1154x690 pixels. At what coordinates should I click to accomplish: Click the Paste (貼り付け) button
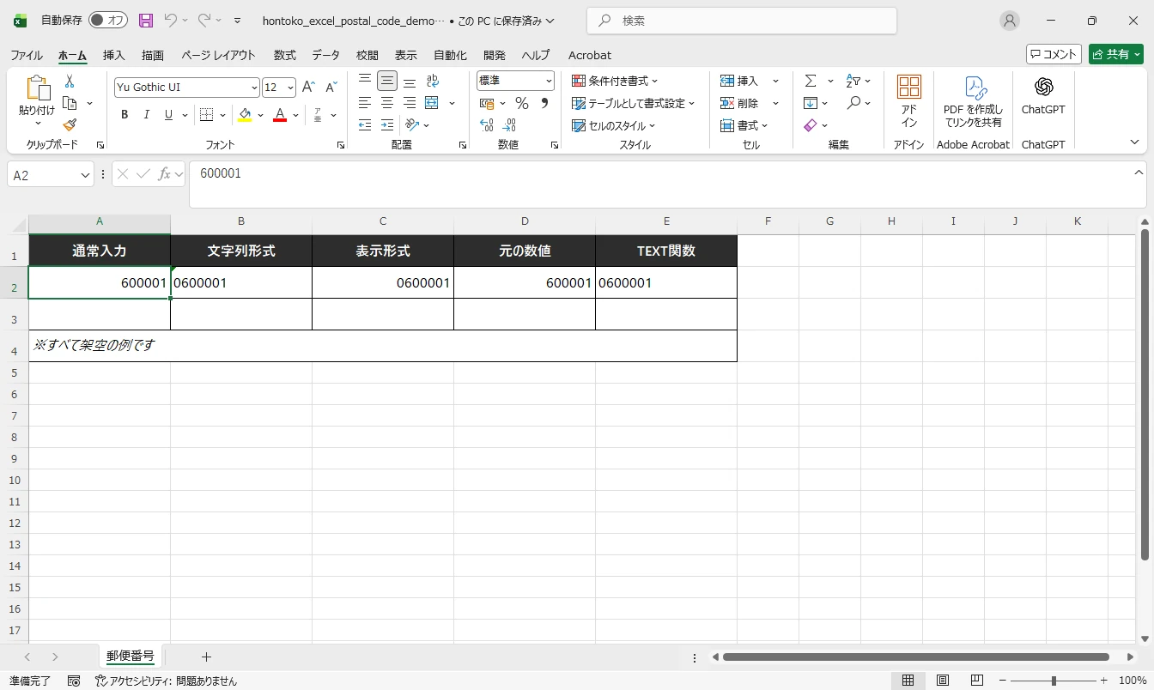[37, 101]
